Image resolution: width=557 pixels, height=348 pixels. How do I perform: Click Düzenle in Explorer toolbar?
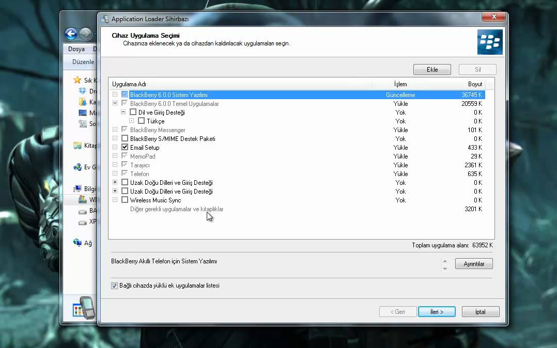tap(83, 62)
